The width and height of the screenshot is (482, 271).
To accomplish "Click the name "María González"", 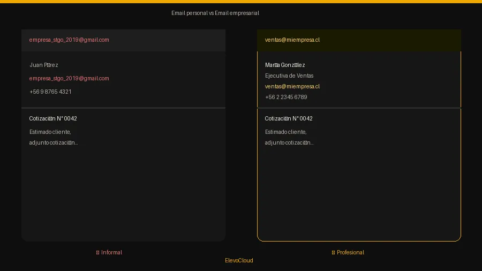I will coord(285,65).
